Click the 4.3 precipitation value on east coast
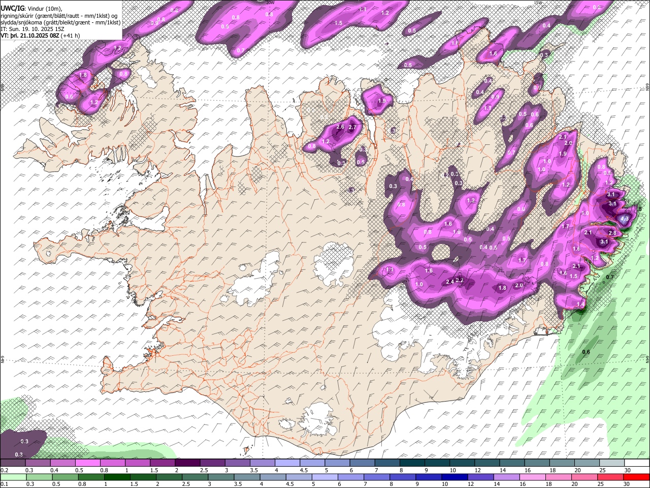650x488 pixels. [625, 218]
